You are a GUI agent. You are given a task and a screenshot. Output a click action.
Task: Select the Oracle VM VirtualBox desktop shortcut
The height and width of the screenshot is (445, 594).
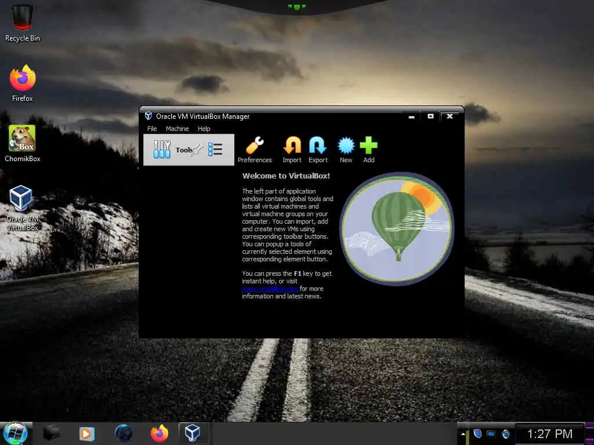pyautogui.click(x=23, y=208)
